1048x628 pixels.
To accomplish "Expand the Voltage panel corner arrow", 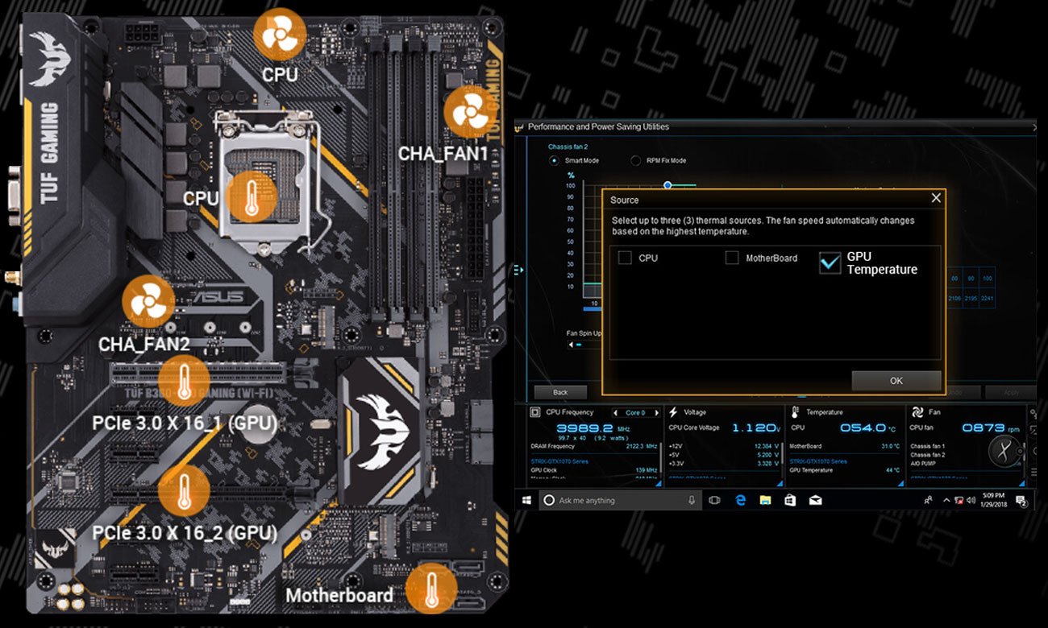I will [x=780, y=482].
